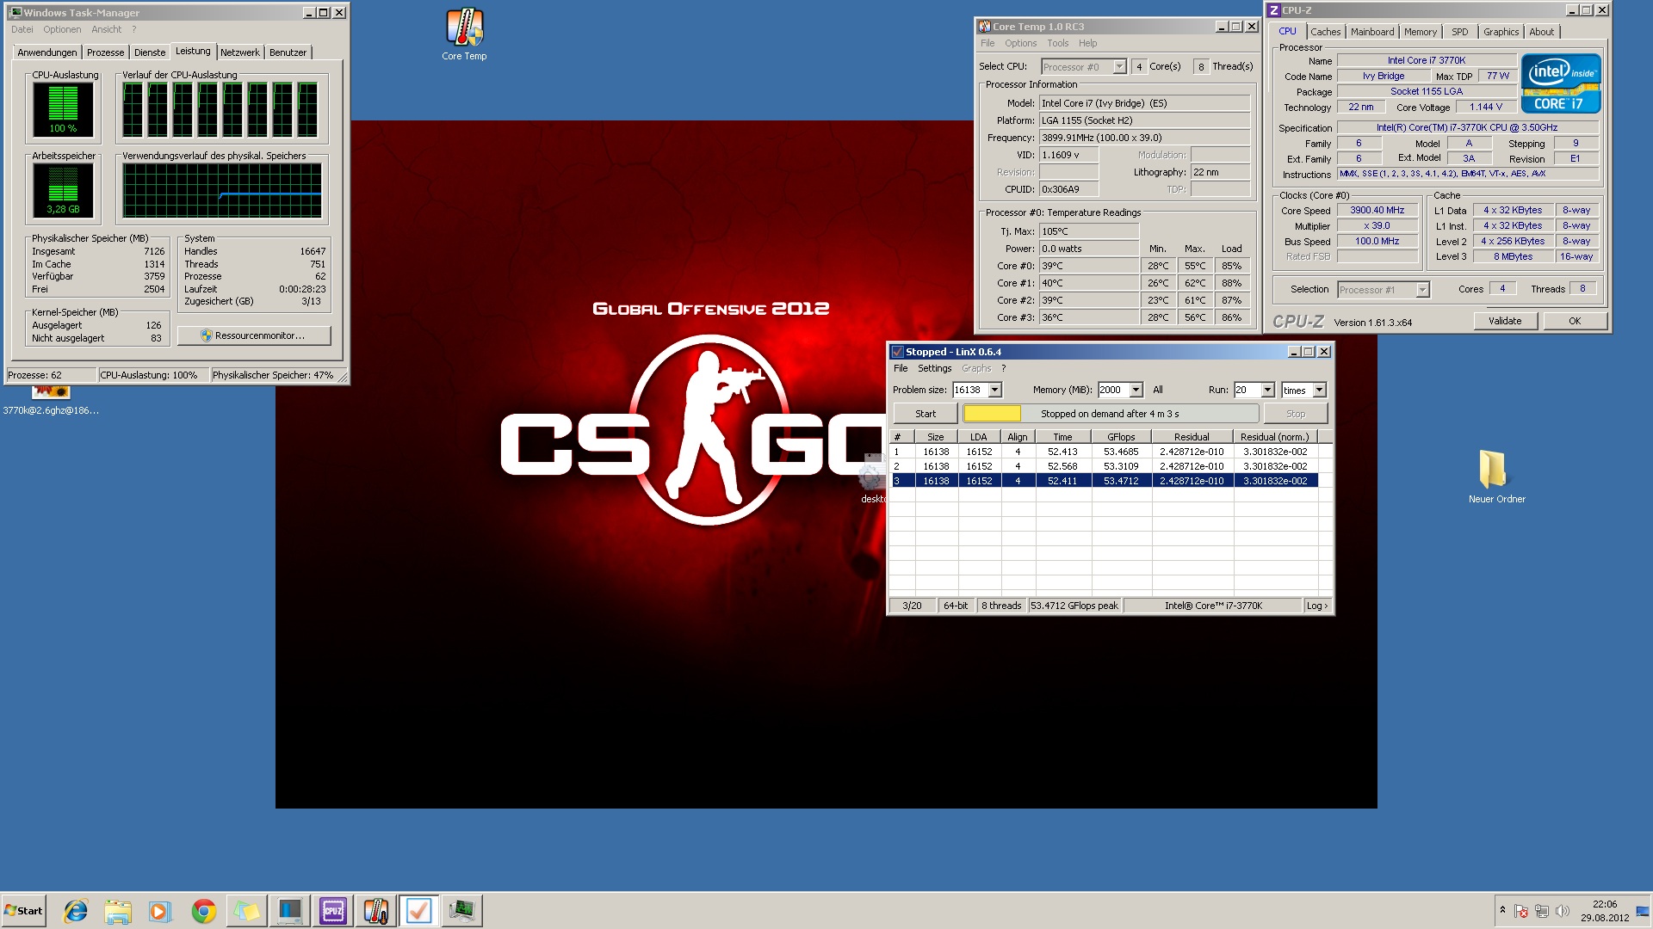Switch to the Prozesse tab in Task Manager
Viewport: 1653px width, 929px height.
105,52
